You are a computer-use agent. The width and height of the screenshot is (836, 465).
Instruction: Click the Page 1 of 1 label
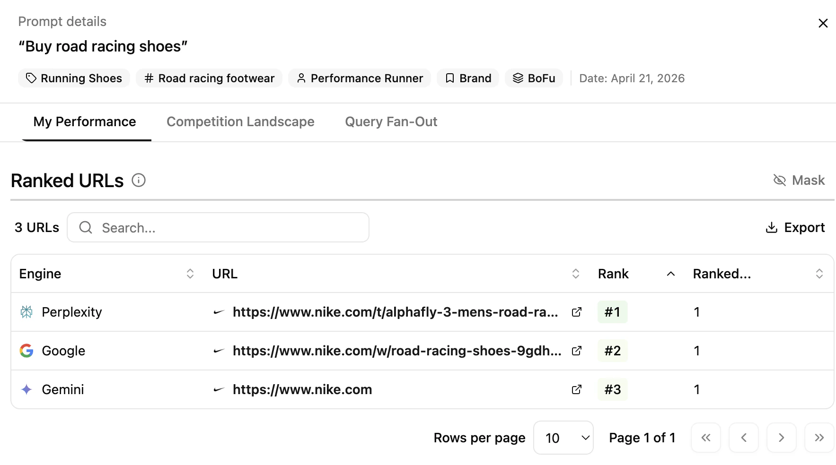click(642, 438)
